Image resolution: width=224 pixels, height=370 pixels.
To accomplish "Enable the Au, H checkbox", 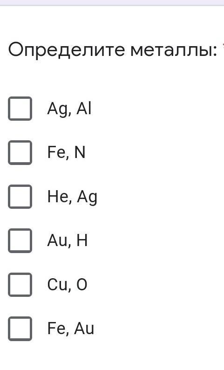I will pyautogui.click(x=20, y=240).
